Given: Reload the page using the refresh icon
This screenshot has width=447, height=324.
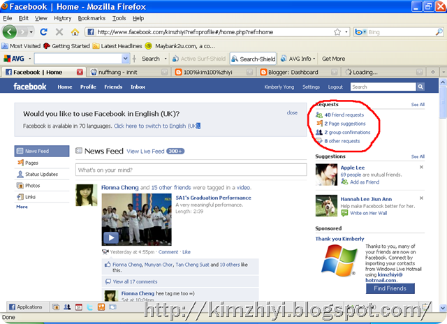Looking at the screenshot, I should [x=43, y=32].
